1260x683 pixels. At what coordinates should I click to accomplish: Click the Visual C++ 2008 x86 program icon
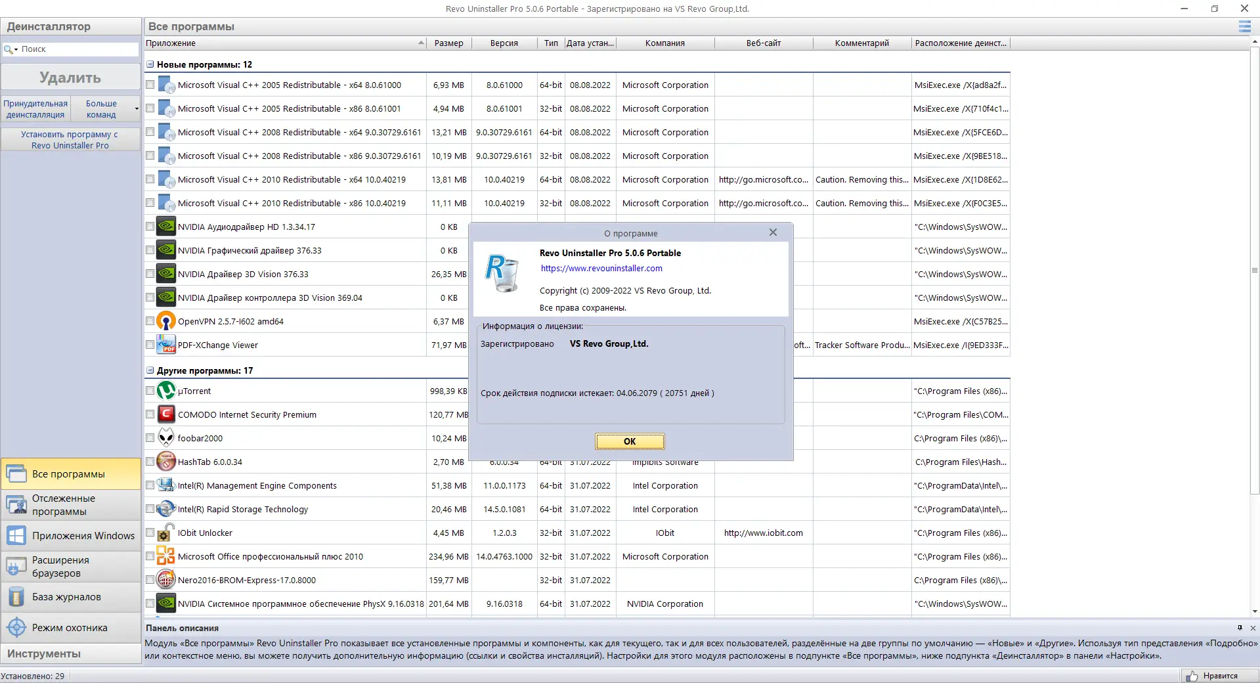(166, 156)
